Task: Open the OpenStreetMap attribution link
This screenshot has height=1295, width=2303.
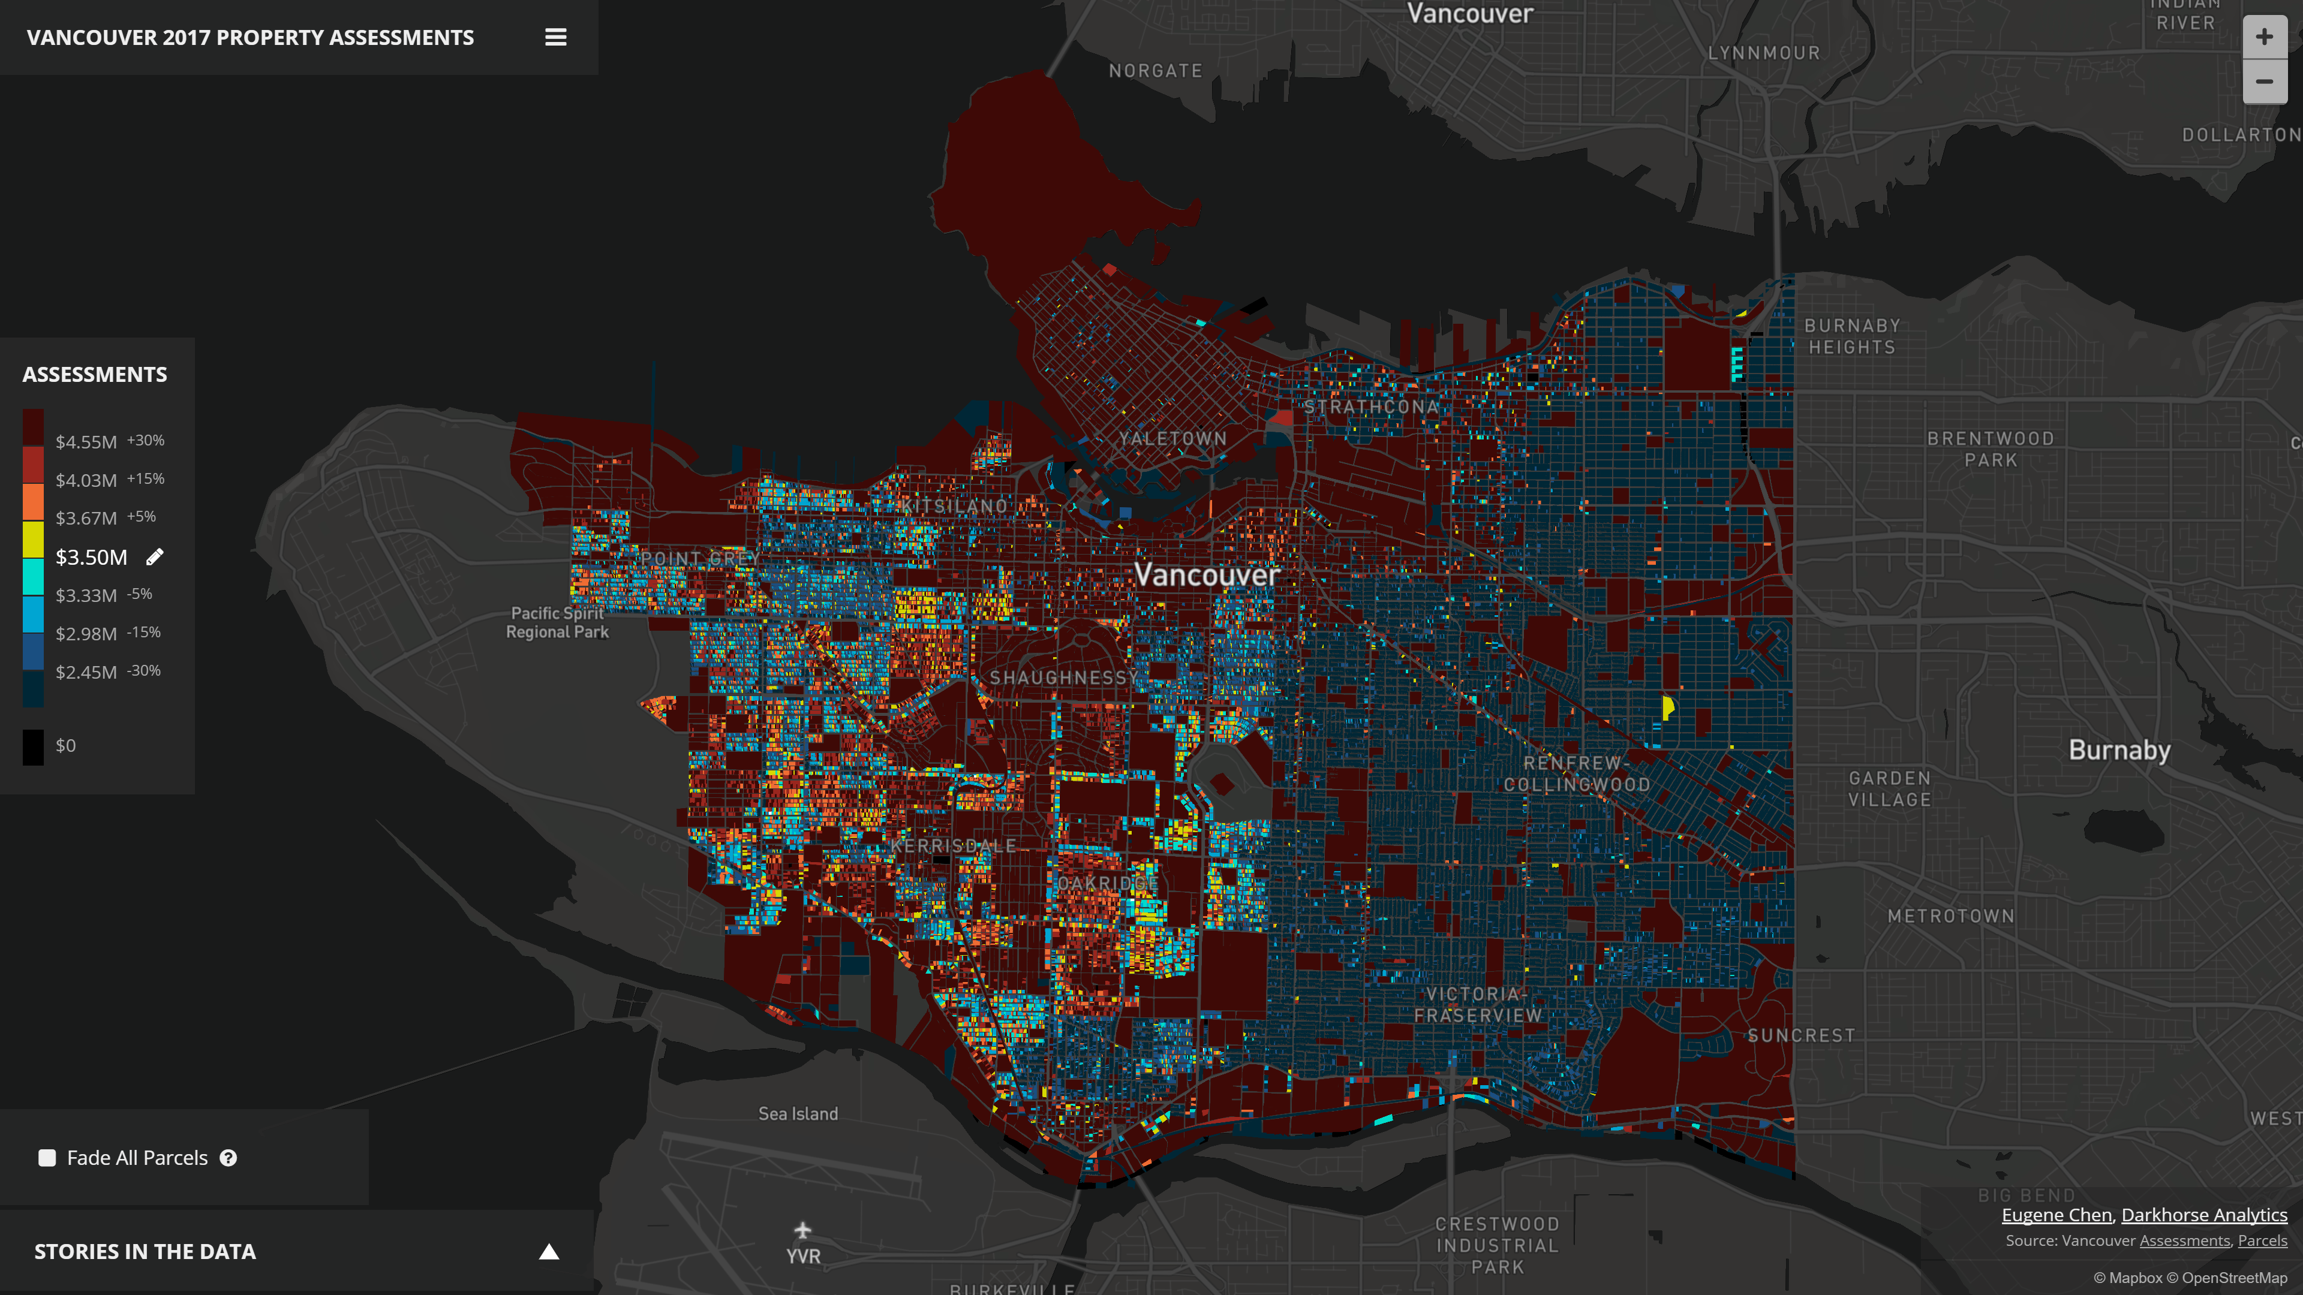Action: pos(2226,1278)
